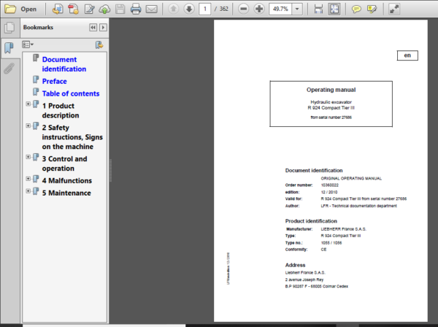Expand the 3 Control and operation bookmark
This screenshot has height=327, width=438.
coord(28,157)
